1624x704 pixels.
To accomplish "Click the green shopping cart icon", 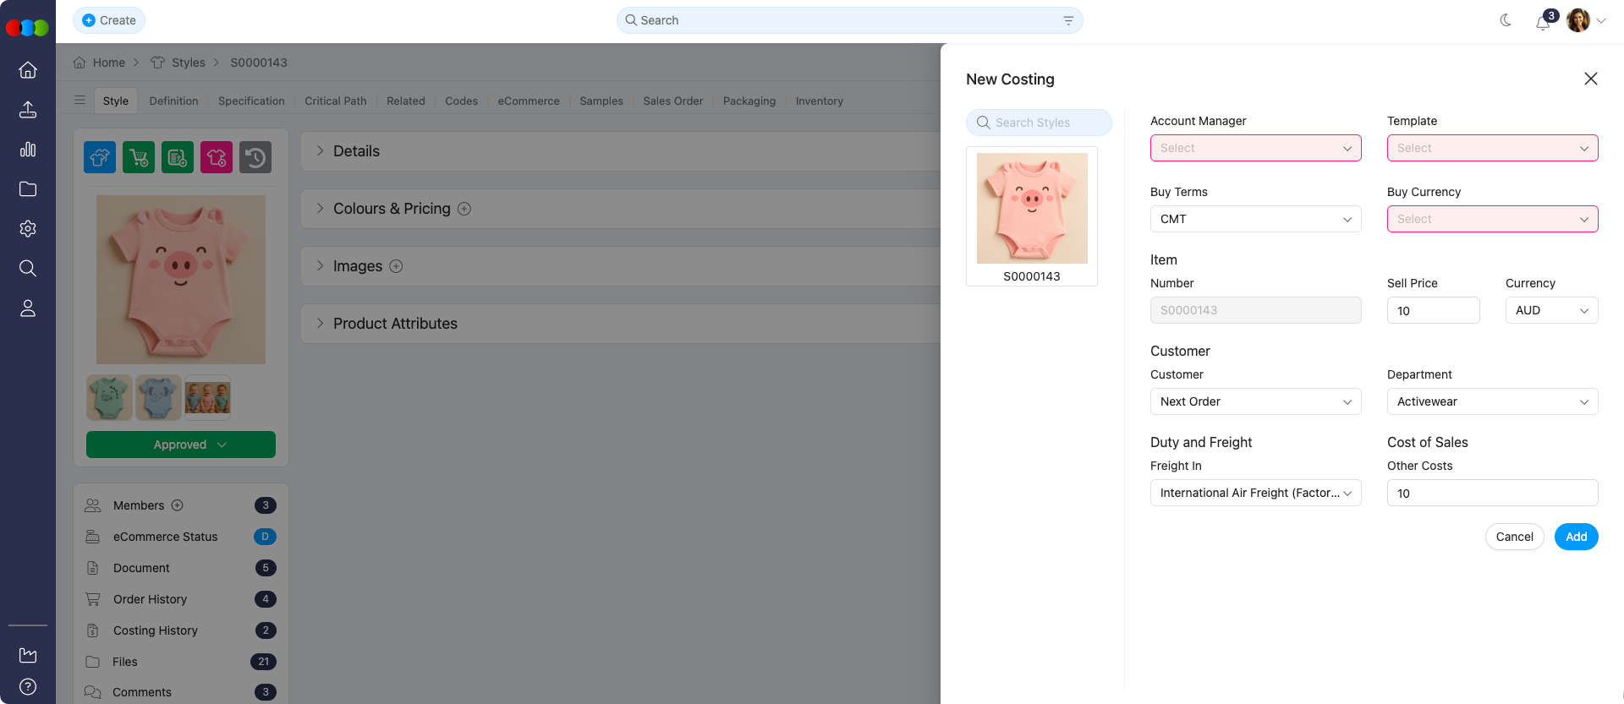I will click(x=139, y=157).
